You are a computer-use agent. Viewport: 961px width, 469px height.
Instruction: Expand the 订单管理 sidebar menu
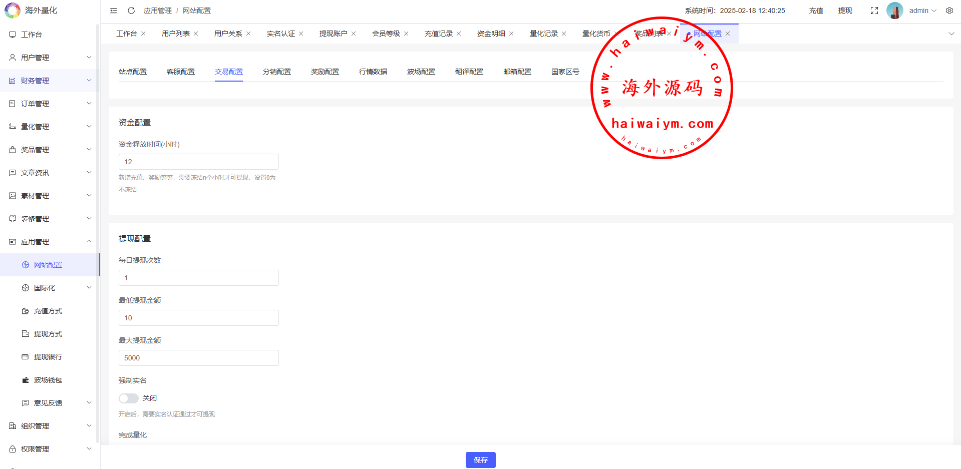pos(50,104)
